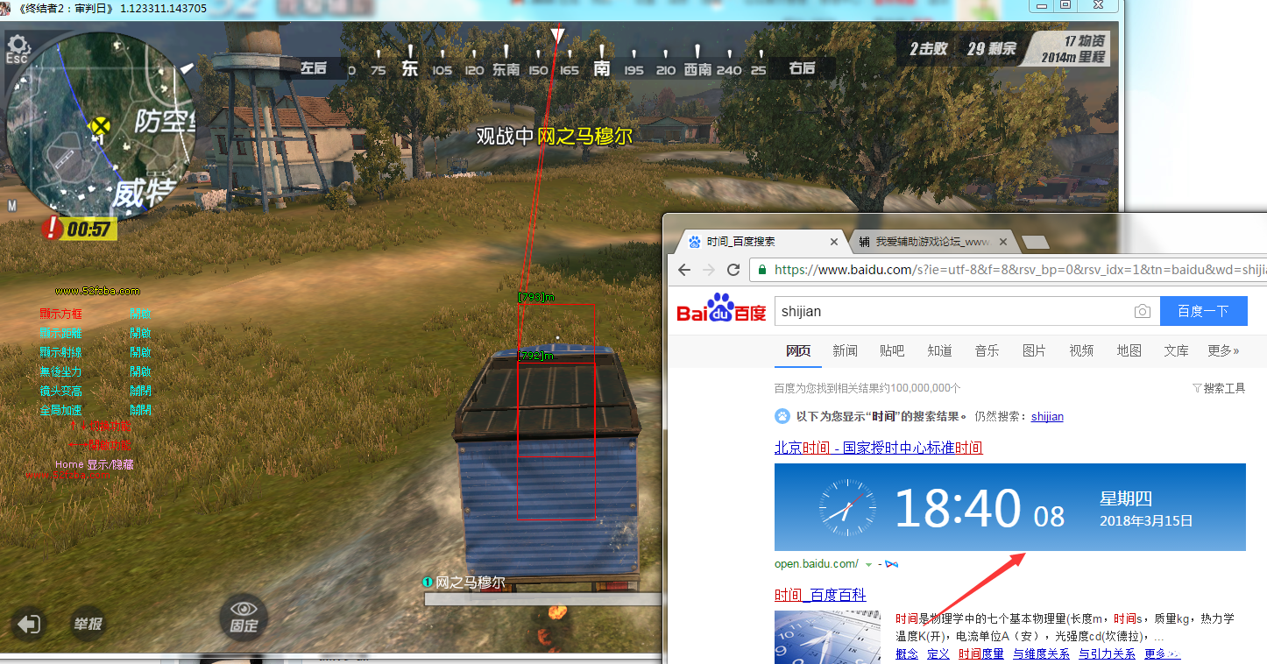Click the 举报 report button in the game
Image resolution: width=1267 pixels, height=664 pixels.
(x=88, y=624)
